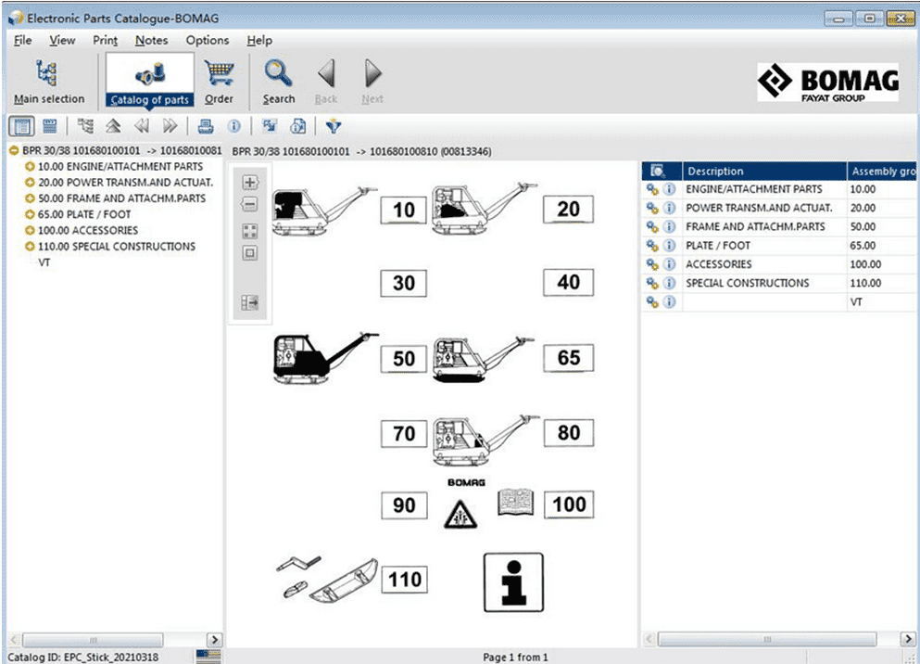Click the filter funnel icon
This screenshot has height=664, width=920.
[334, 126]
